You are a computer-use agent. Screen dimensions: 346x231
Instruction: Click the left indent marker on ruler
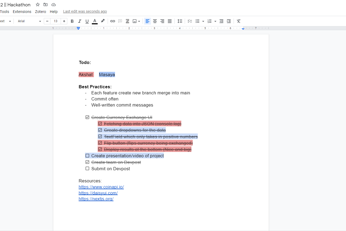(78, 28)
